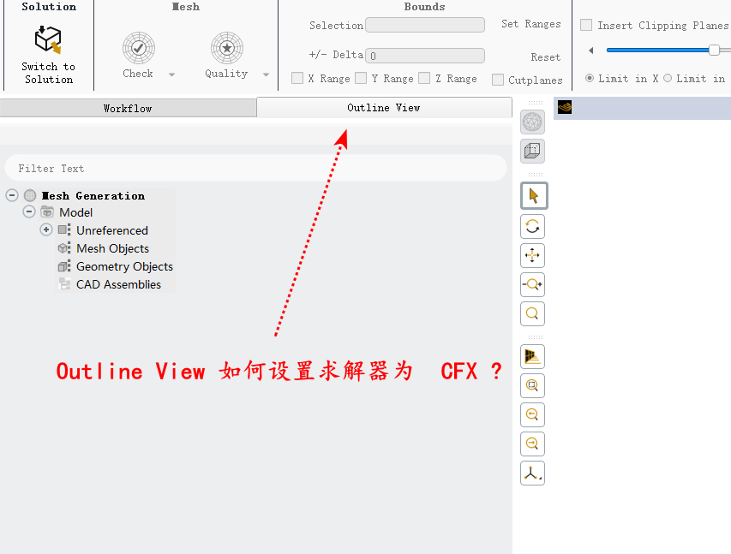Click the perspective grid view icon
This screenshot has height=554, width=731.
pyautogui.click(x=532, y=357)
